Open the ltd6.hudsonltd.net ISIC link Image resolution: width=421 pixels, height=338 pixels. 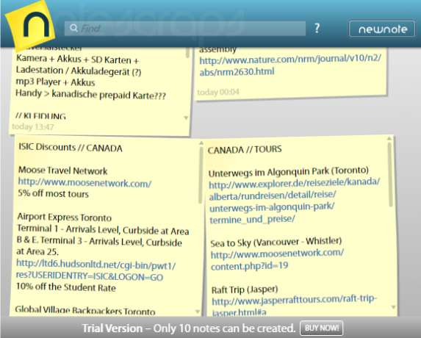(x=96, y=270)
